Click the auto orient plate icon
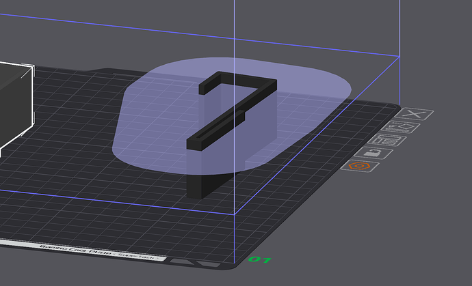Viewport: 472px width, 286px height. 401,127
